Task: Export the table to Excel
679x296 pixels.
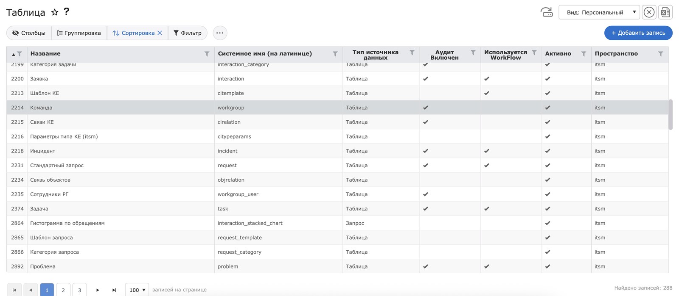Action: (x=665, y=12)
